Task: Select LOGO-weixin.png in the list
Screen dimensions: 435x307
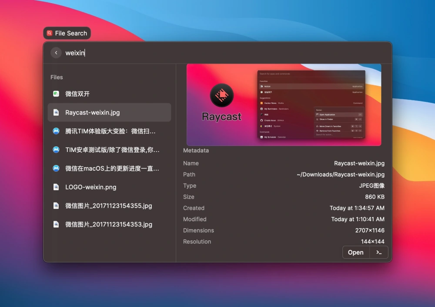Action: 109,187
